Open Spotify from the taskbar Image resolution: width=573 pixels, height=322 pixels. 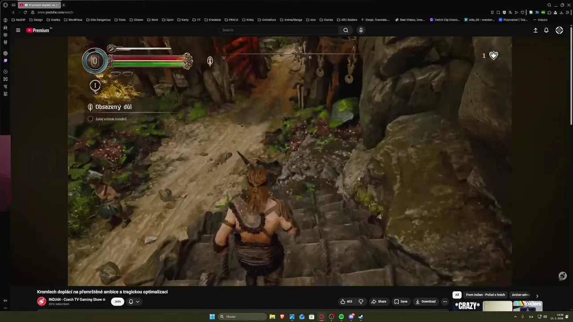click(341, 317)
